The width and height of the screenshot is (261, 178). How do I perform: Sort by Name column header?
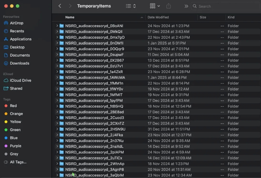(70, 17)
